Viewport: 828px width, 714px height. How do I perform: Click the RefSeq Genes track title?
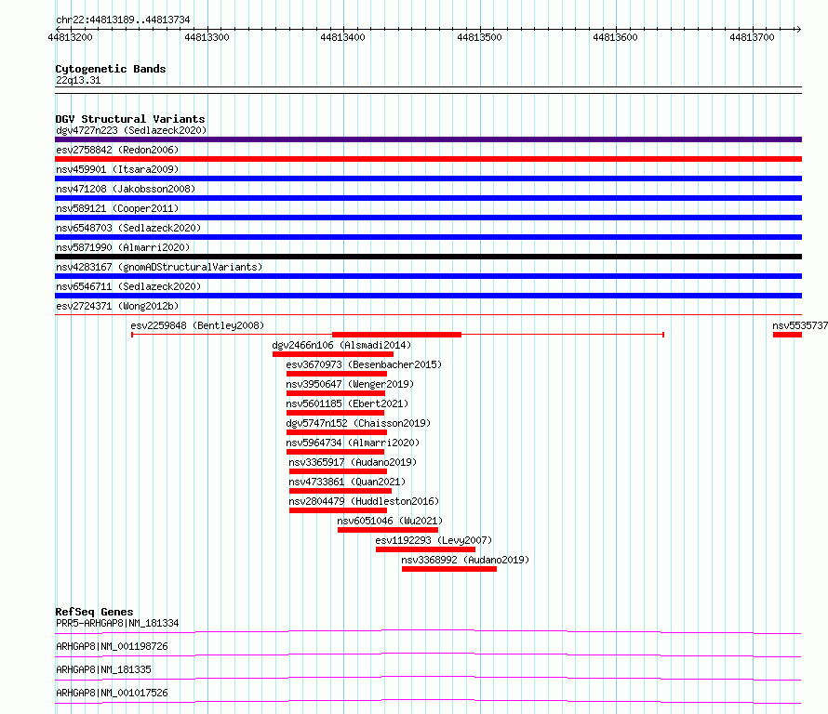coord(94,612)
